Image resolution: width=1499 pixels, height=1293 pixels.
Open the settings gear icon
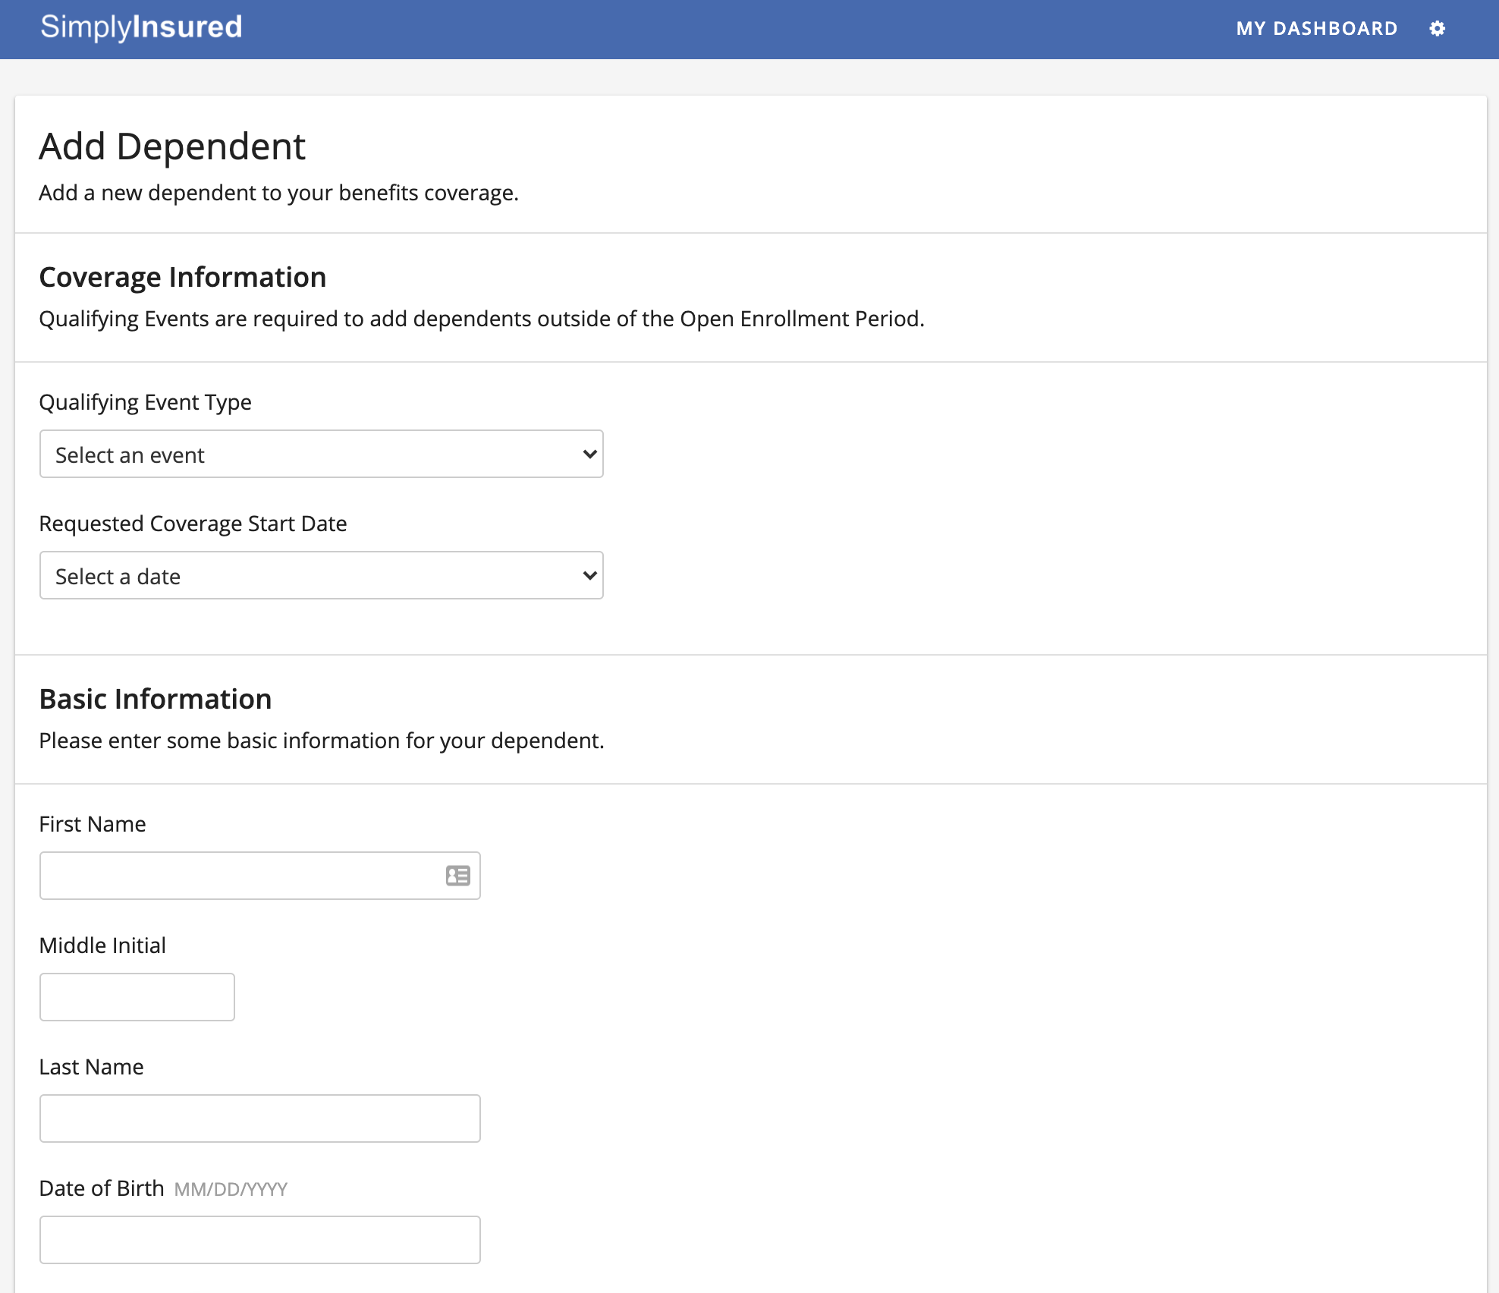(1437, 29)
